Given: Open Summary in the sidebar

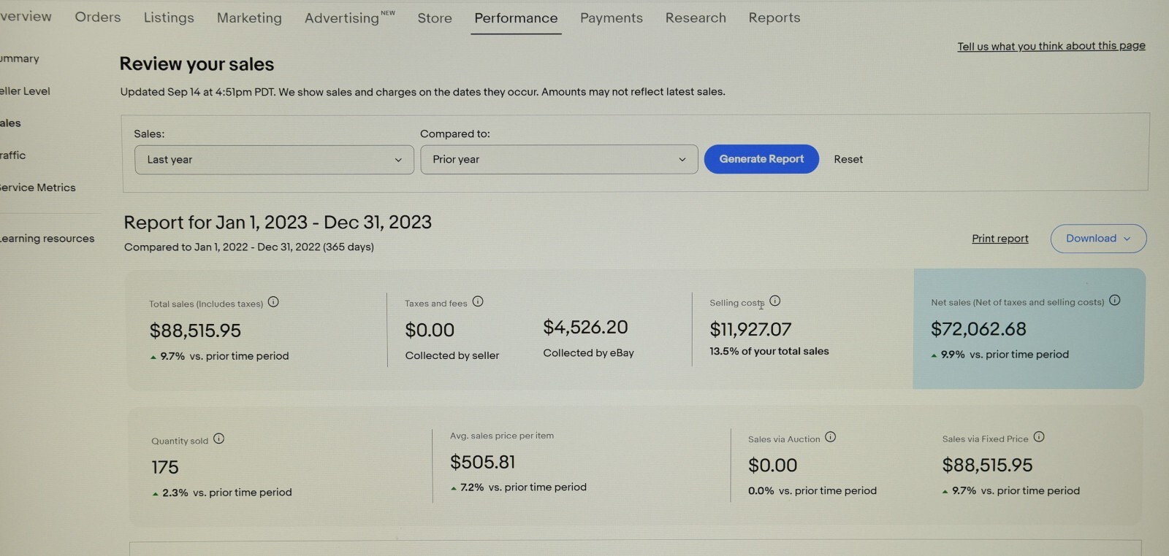Looking at the screenshot, I should click(x=20, y=58).
